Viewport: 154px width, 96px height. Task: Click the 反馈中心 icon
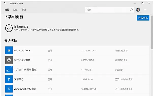click(9, 79)
